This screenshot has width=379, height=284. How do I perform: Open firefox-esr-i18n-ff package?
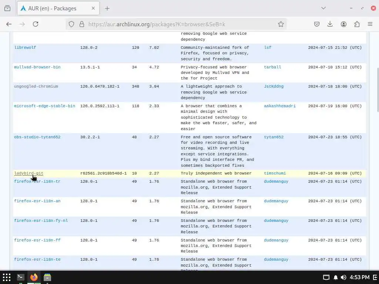(37, 240)
